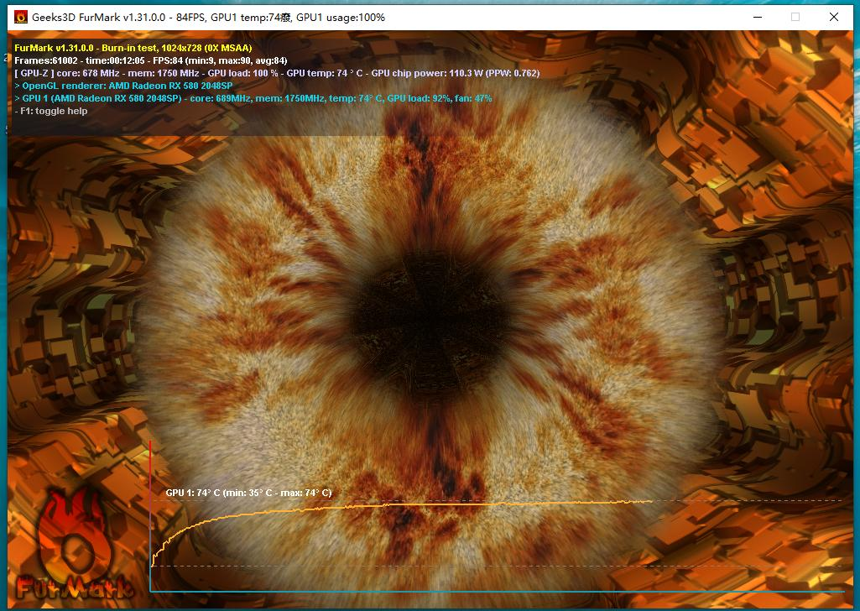The image size is (860, 611).
Task: Click the '[ GPU-Z ] core: 678 MHz' line
Action: click(x=277, y=74)
